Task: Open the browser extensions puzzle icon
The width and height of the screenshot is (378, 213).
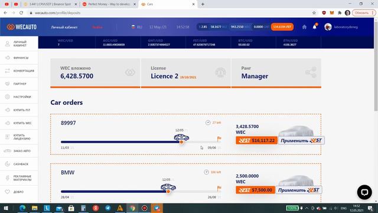Action: (340, 13)
